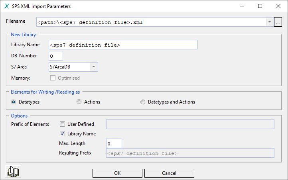288x180 pixels.
Task: Click the Library Name text field
Action: pyautogui.click(x=123, y=45)
